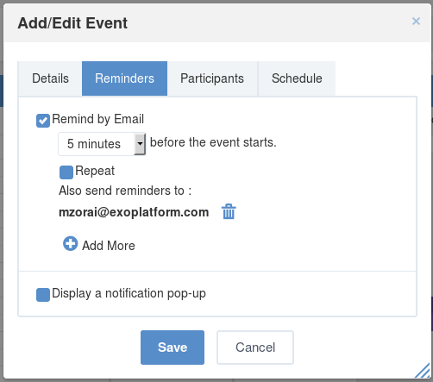Open the 5 minutes reminder time dropdown

pyautogui.click(x=102, y=144)
